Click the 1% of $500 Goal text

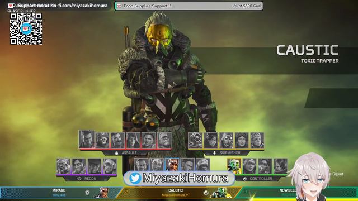[x=247, y=6]
